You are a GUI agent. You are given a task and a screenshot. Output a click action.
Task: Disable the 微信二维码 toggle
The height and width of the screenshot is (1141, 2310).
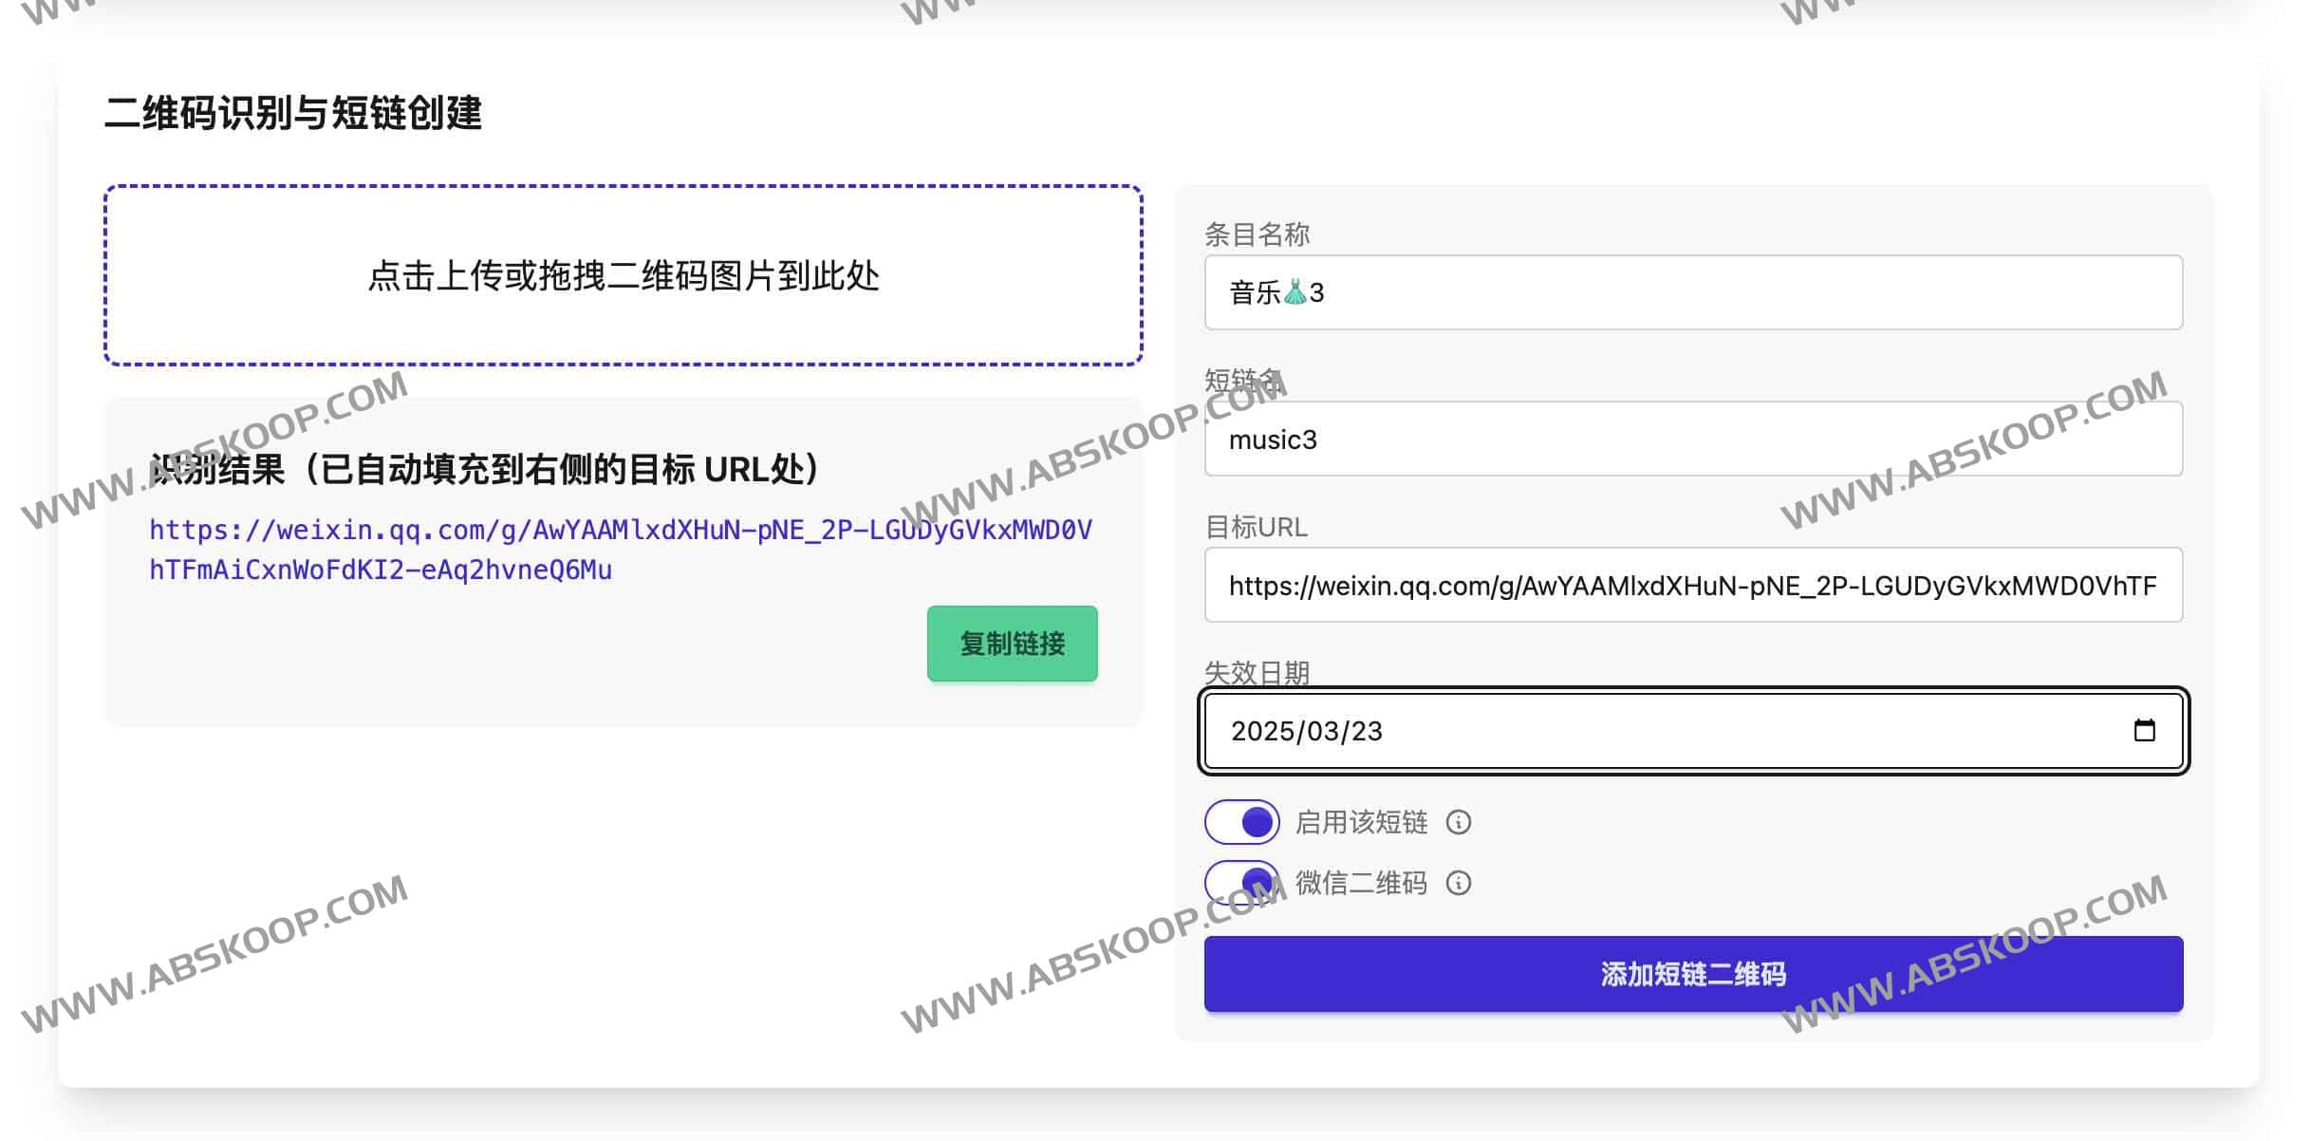coord(1239,882)
